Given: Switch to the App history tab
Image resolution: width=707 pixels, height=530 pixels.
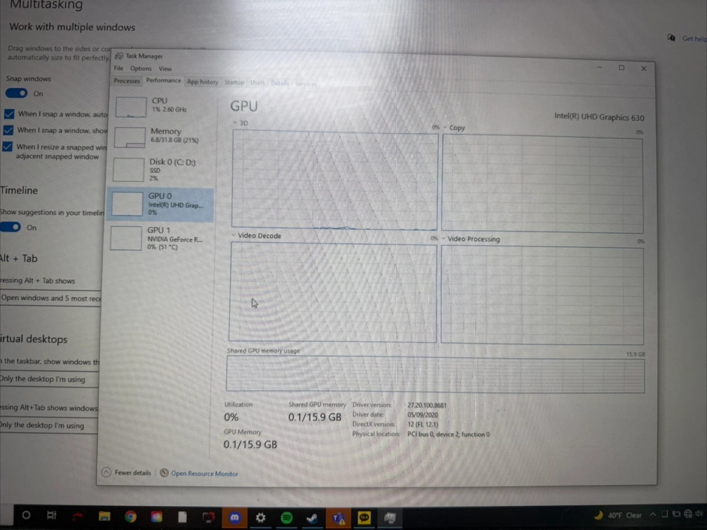Looking at the screenshot, I should 203,82.
